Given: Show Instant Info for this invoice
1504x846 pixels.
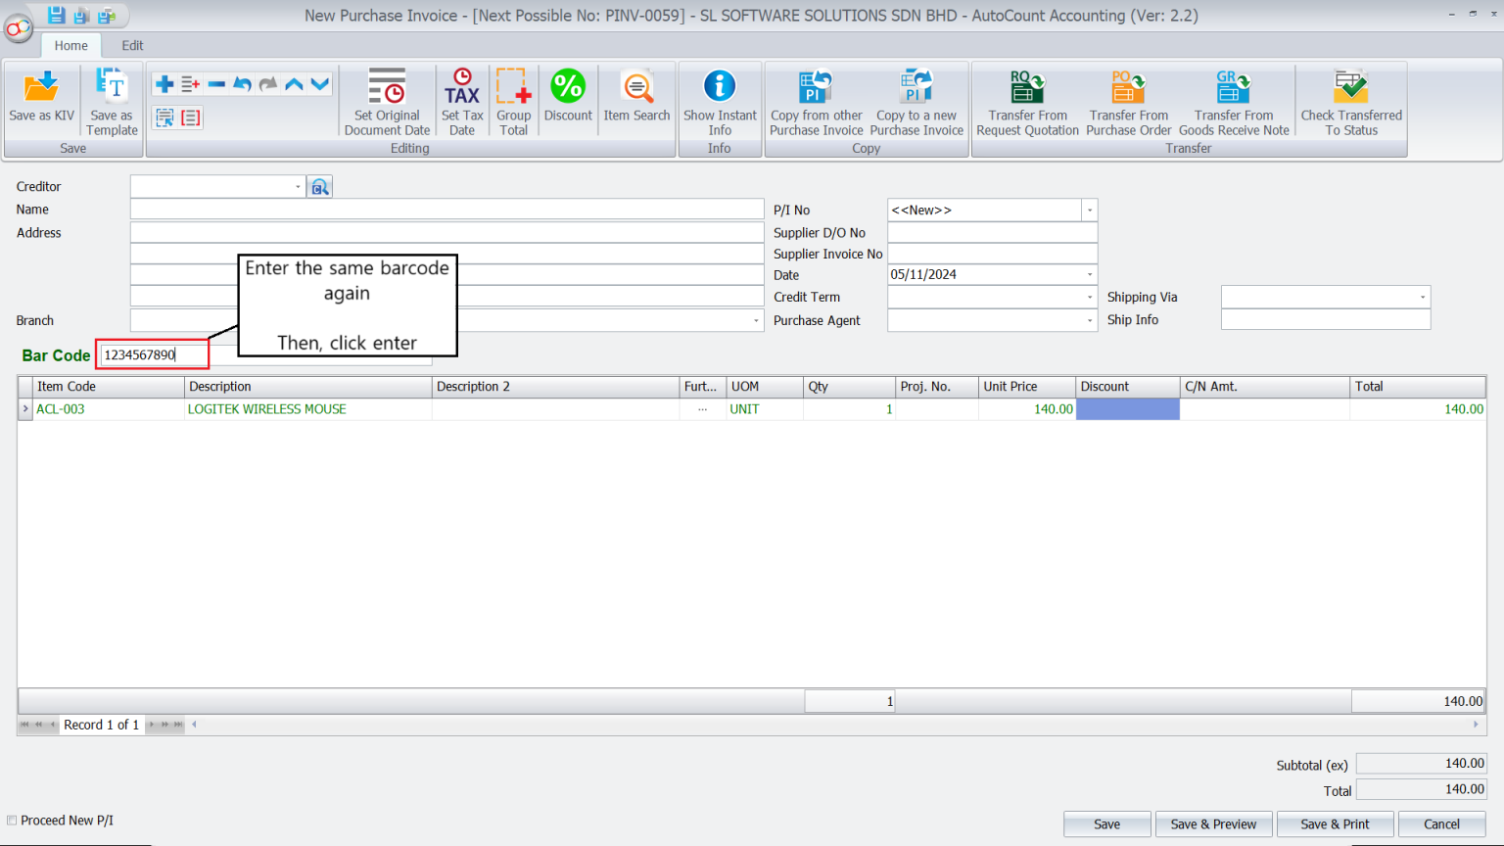Looking at the screenshot, I should tap(720, 98).
